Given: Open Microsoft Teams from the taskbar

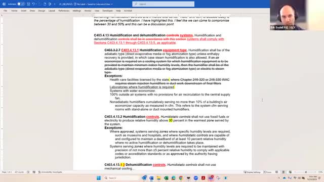Looking at the screenshot, I should [211, 178].
